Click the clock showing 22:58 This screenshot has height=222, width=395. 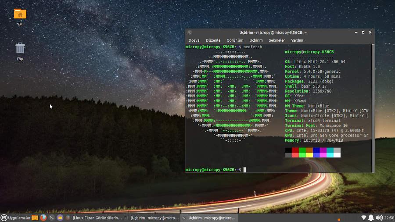[x=389, y=218]
